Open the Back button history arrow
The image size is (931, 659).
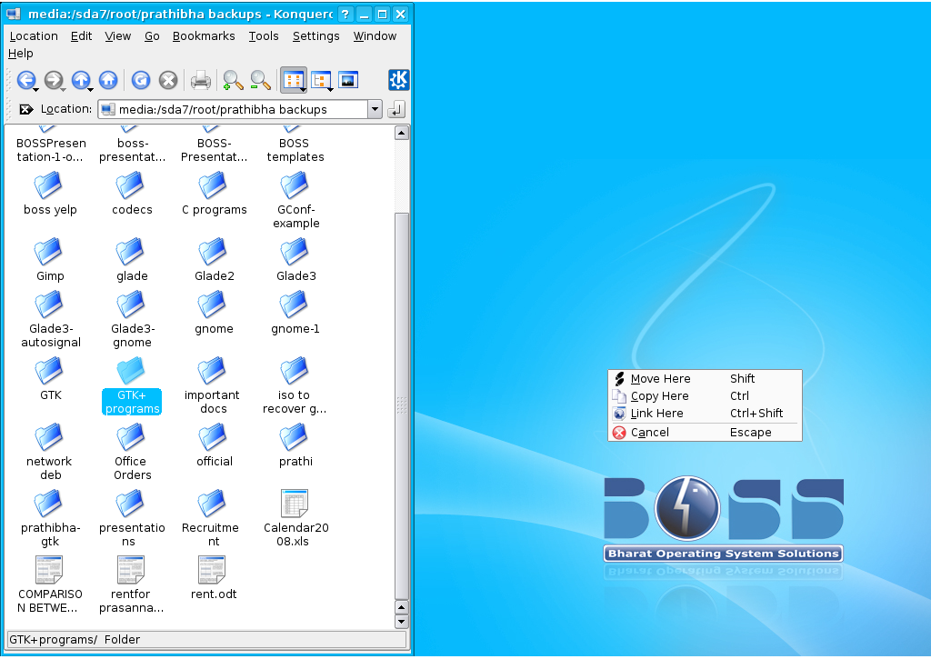pyautogui.click(x=36, y=90)
